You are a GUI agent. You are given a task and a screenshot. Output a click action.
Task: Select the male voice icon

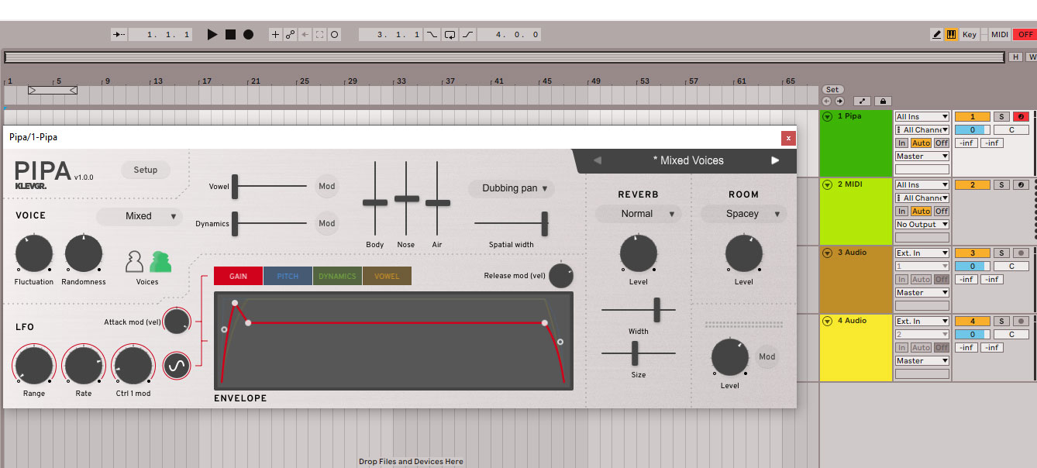pos(134,262)
